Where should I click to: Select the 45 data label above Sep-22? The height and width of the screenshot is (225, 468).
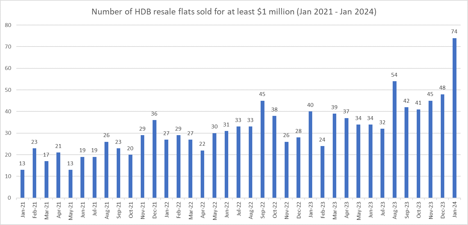point(263,94)
